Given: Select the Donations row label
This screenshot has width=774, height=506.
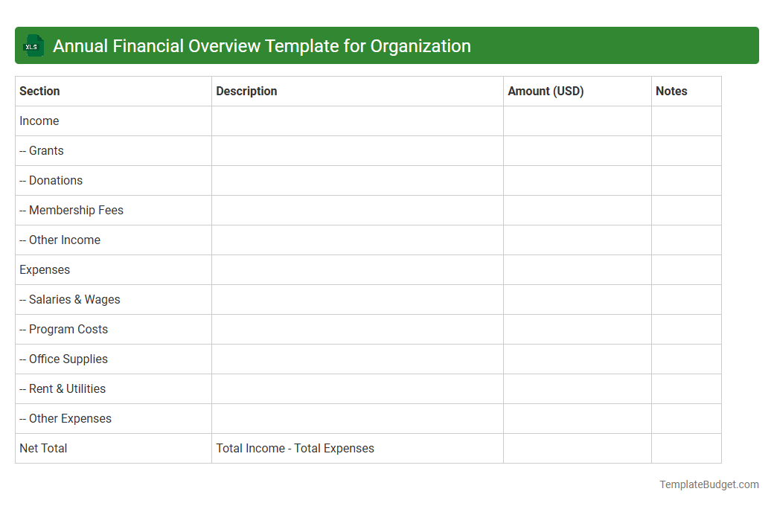Looking at the screenshot, I should (x=51, y=180).
